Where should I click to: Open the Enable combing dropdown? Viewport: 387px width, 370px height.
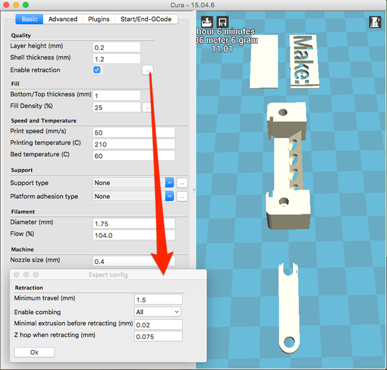[157, 312]
